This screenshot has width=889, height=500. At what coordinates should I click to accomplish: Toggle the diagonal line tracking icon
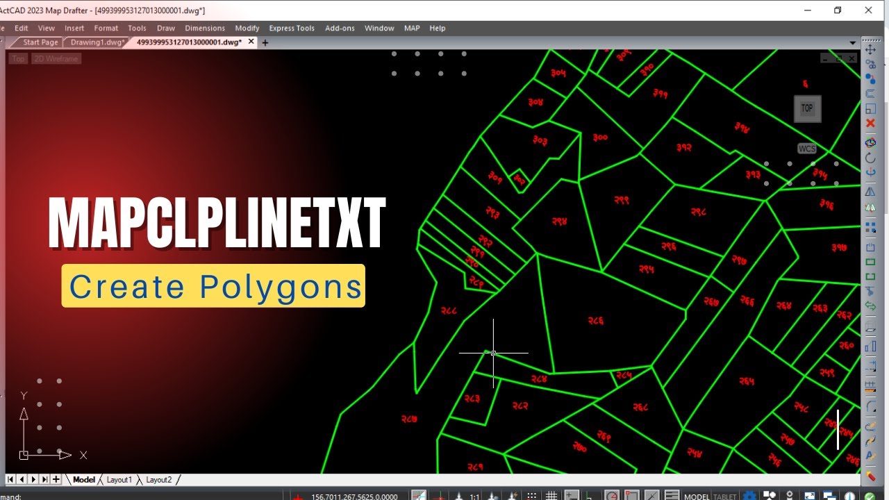pyautogui.click(x=652, y=495)
